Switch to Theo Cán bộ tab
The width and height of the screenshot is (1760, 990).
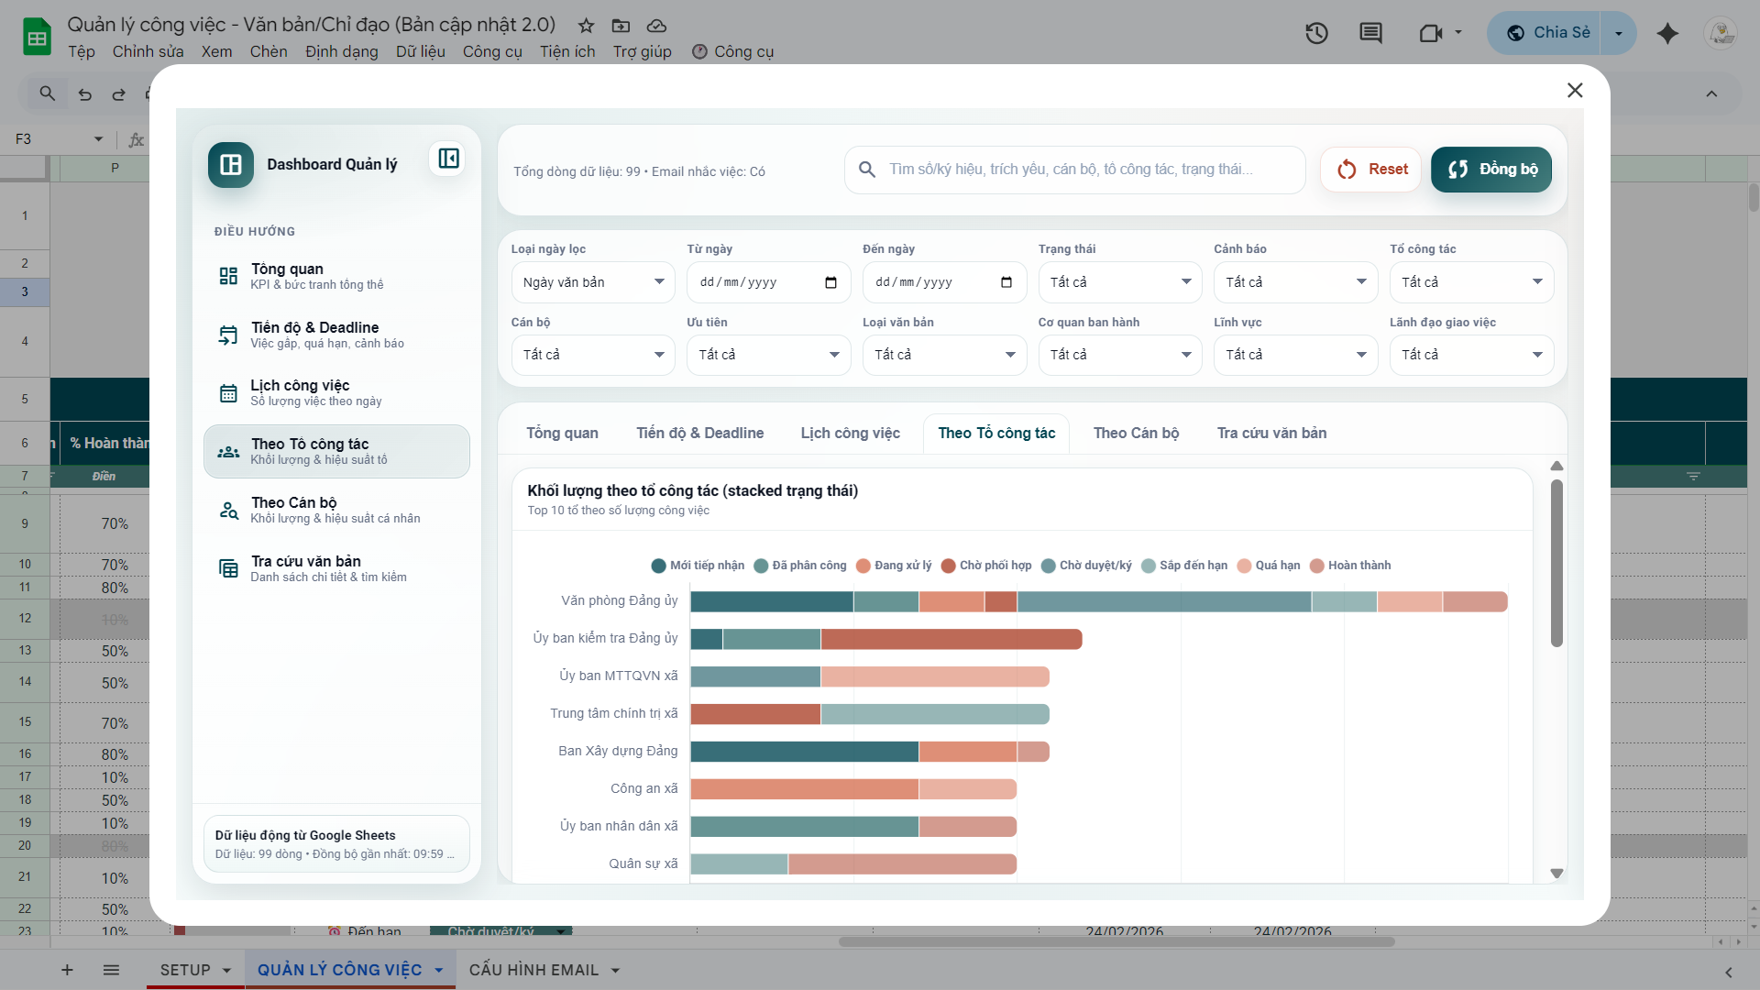pyautogui.click(x=1136, y=433)
